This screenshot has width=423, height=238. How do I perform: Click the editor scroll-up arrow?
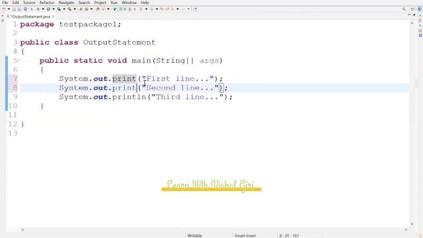coord(412,24)
